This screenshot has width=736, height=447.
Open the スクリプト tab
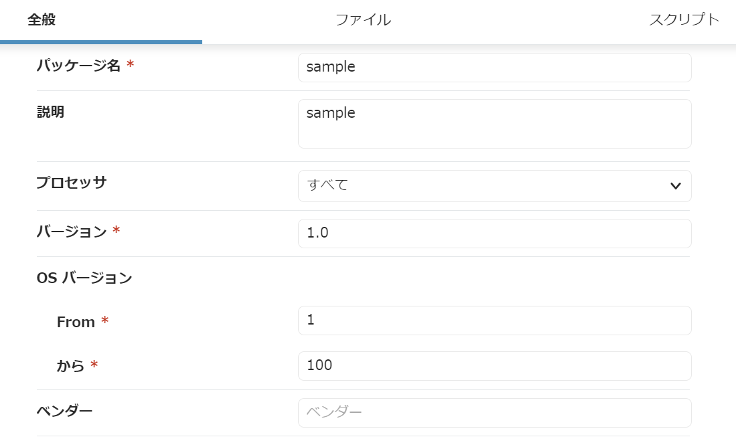coord(684,20)
